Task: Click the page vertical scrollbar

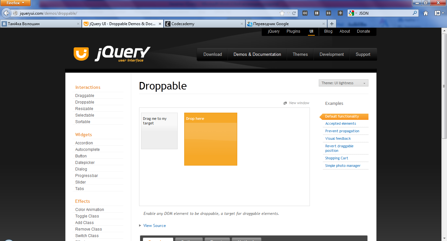Action: tap(444, 86)
